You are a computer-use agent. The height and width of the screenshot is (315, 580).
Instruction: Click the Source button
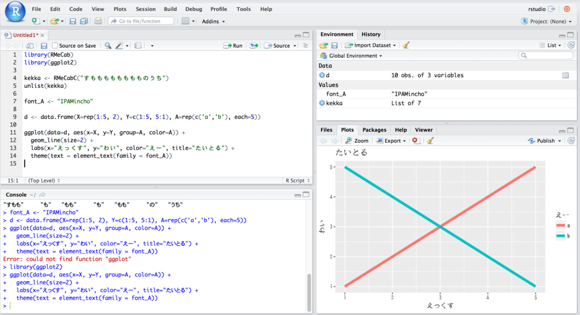click(277, 45)
